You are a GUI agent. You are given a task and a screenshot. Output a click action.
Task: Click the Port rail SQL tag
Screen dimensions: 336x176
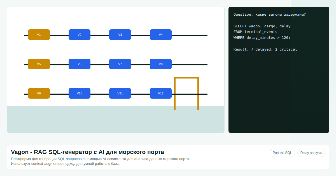(282, 153)
